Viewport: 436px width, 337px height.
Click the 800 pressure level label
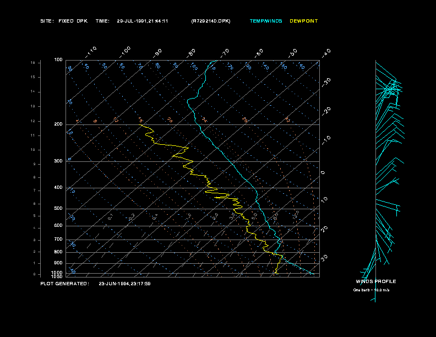point(58,252)
